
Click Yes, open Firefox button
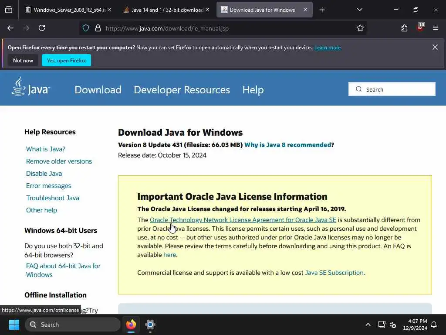coord(66,60)
